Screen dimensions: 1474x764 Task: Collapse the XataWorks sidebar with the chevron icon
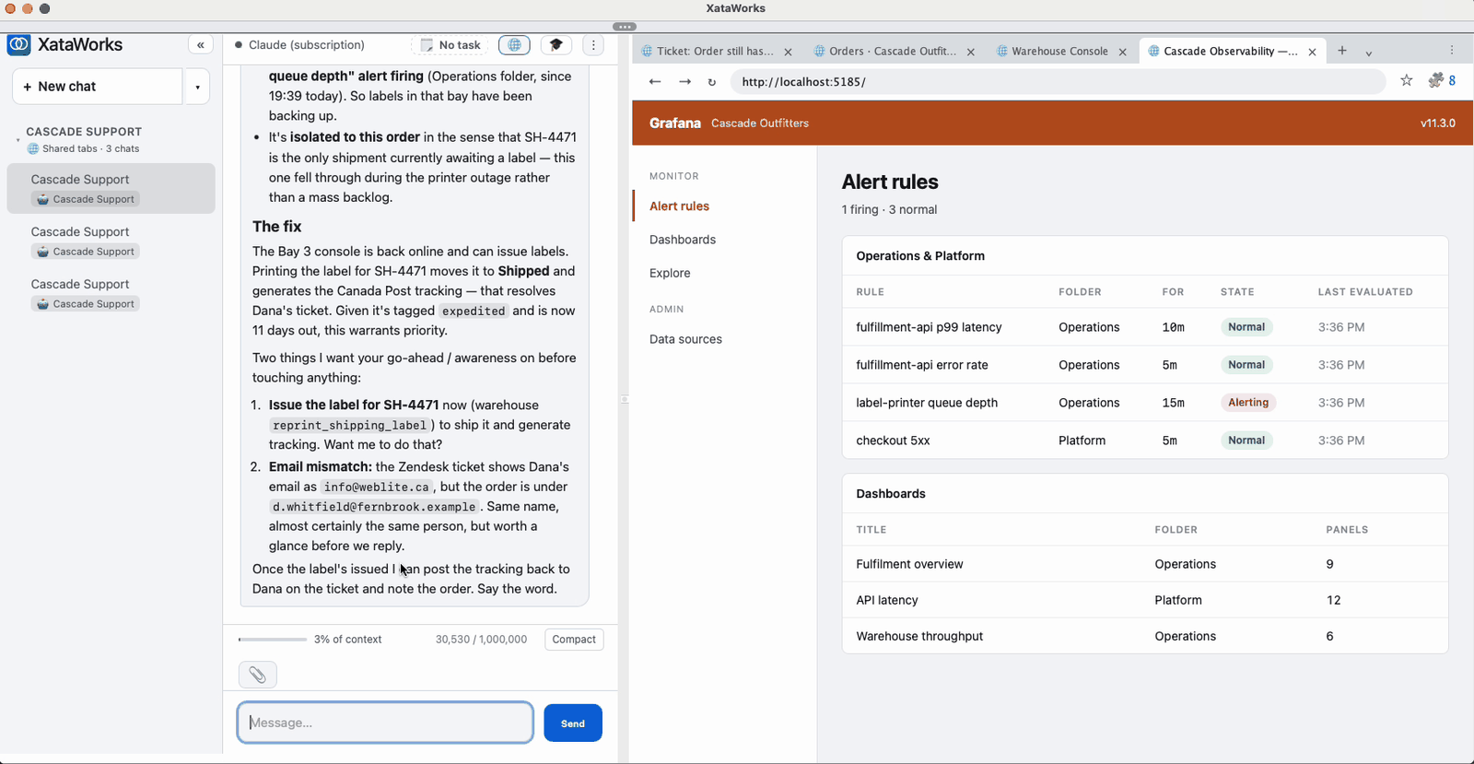tap(200, 44)
